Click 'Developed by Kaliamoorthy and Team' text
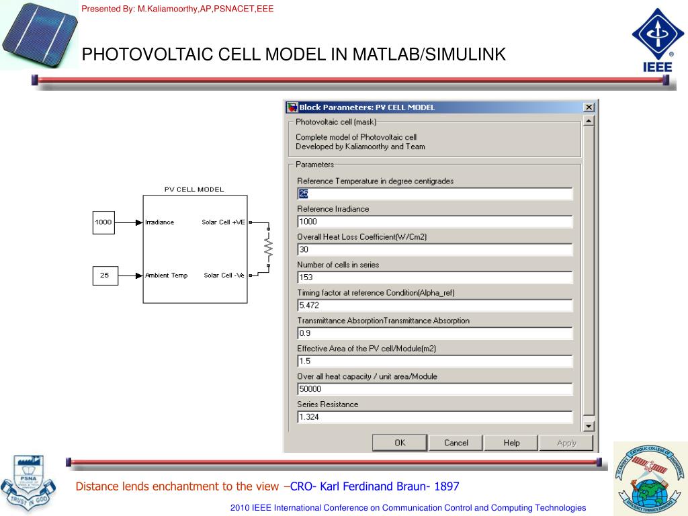Viewport: 688px width, 516px height. (360, 146)
